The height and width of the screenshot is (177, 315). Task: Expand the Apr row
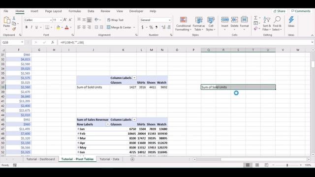pyautogui.click(x=78, y=143)
